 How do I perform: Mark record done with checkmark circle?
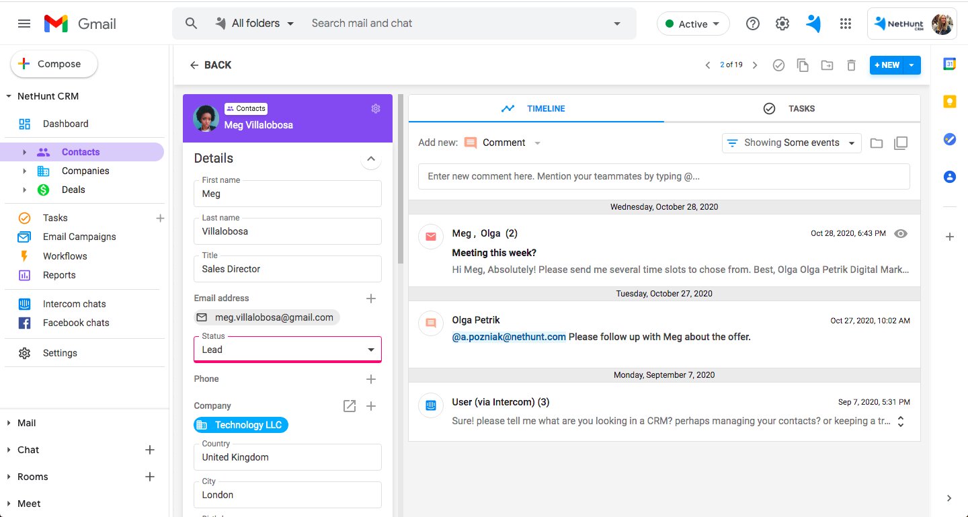778,65
